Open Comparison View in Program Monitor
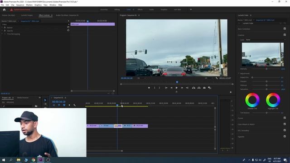The width and height of the screenshot is (290, 163). pos(209,88)
